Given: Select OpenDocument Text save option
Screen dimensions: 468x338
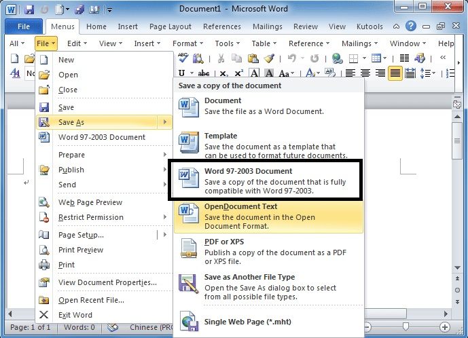Looking at the screenshot, I should 268,217.
